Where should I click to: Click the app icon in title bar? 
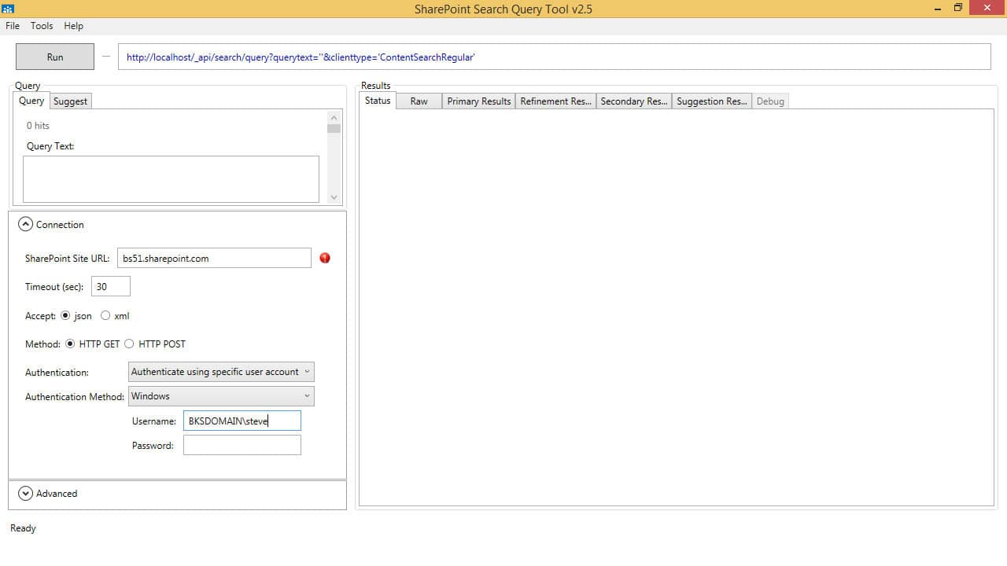coord(8,8)
